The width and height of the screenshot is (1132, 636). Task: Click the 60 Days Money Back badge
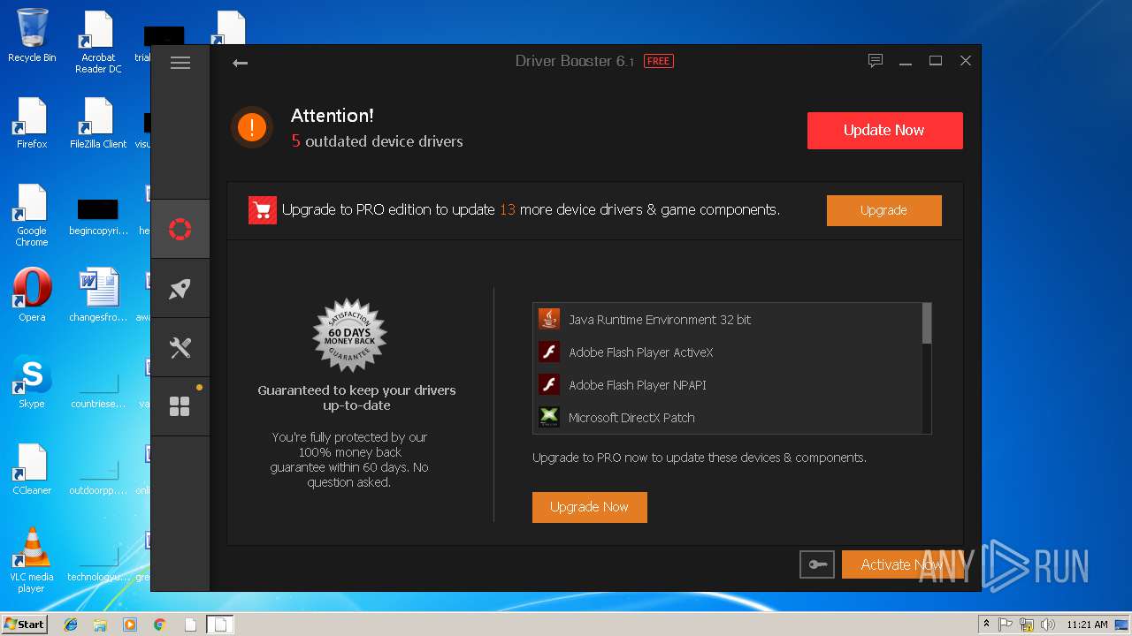[x=349, y=336]
